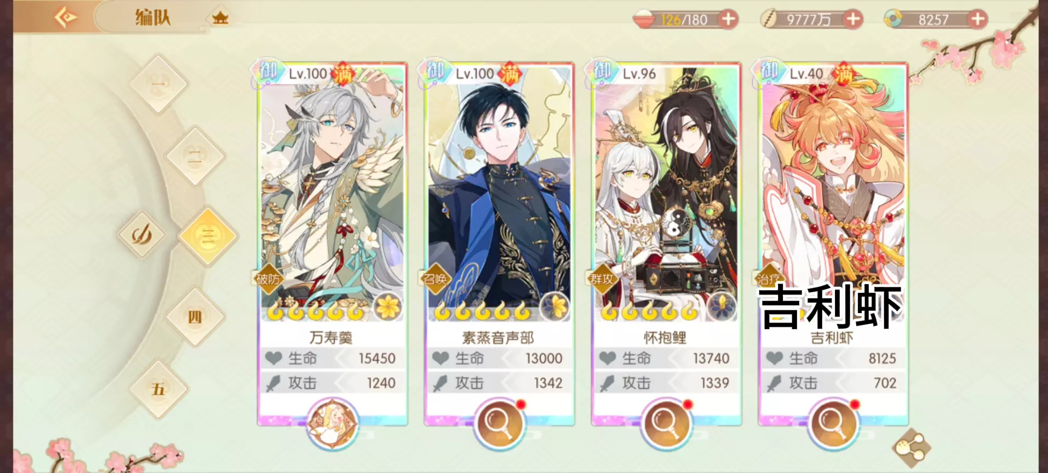The width and height of the screenshot is (1048, 473).
Task: Add gems with plus beside 8257
Action: tap(978, 20)
